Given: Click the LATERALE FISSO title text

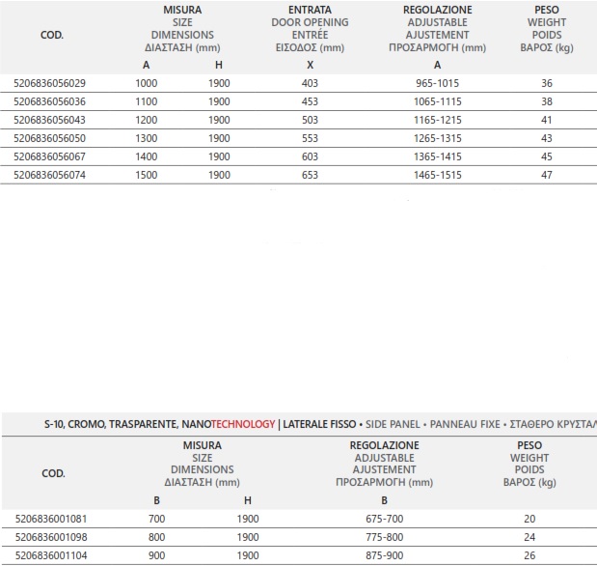Looking at the screenshot, I should (319, 424).
